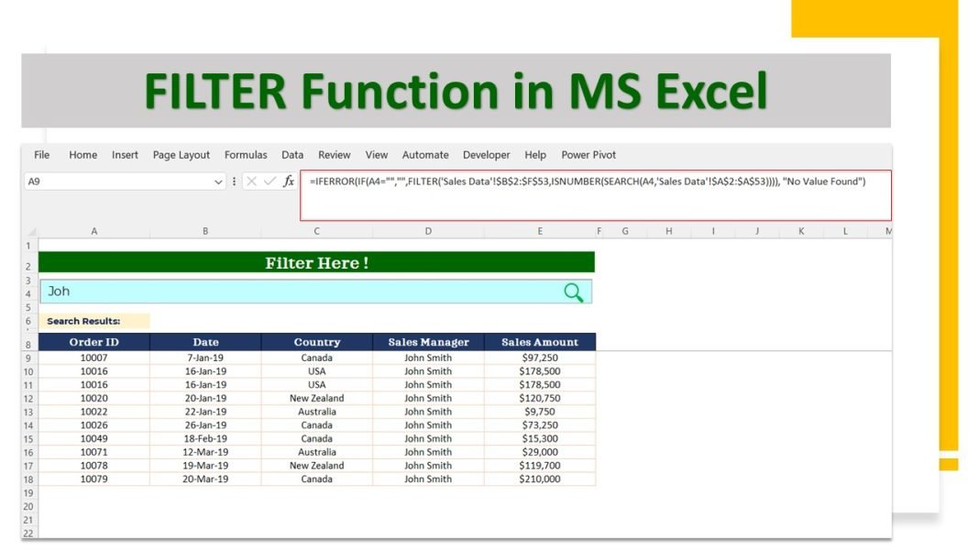979x551 pixels.
Task: Switch to the Home tab
Action: (83, 155)
